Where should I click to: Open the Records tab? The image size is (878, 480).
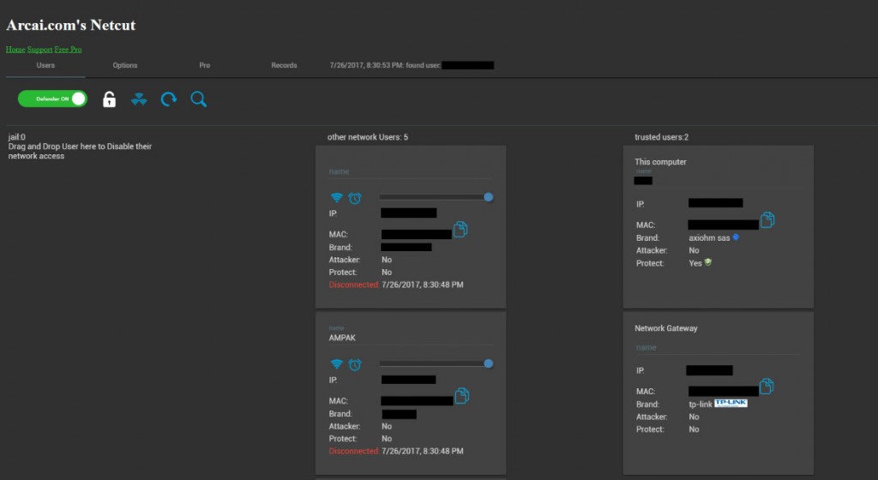tap(284, 65)
